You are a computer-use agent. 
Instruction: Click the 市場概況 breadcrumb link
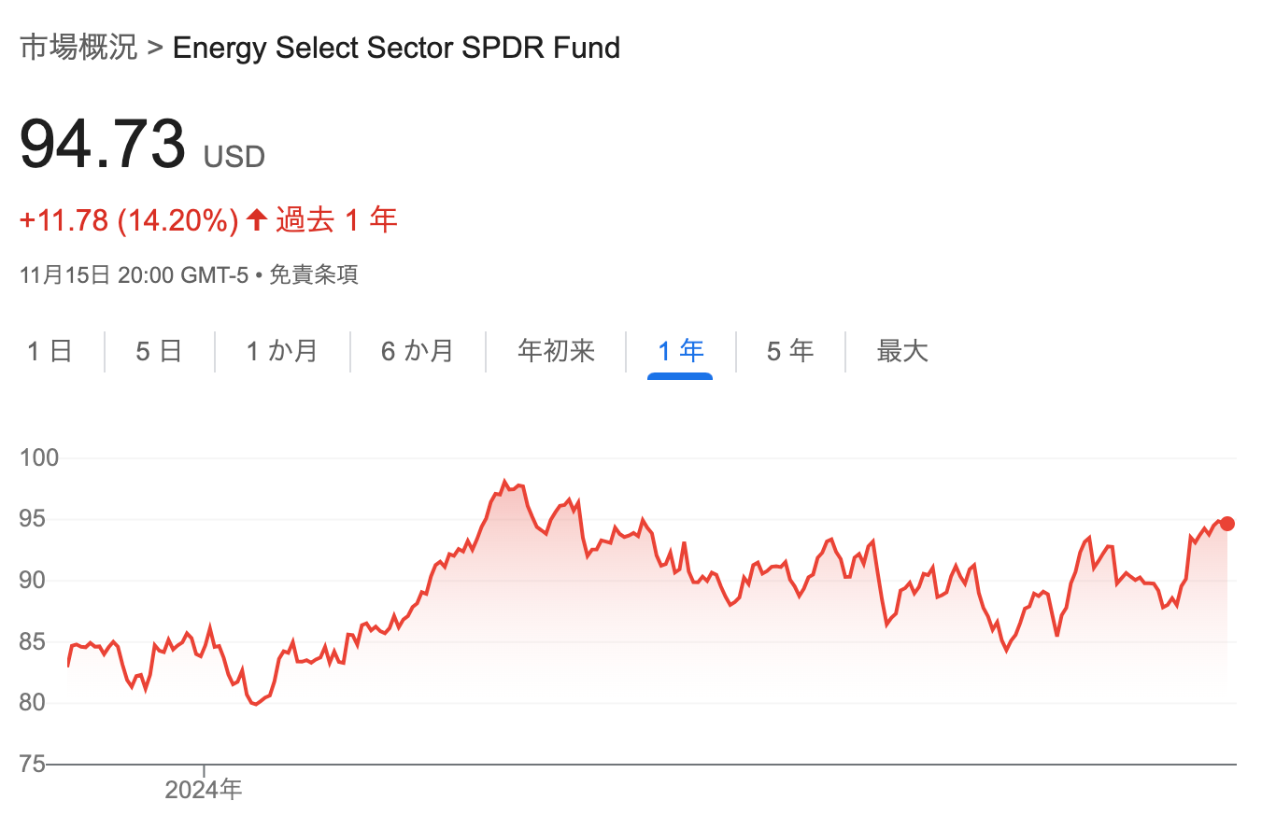(x=78, y=48)
